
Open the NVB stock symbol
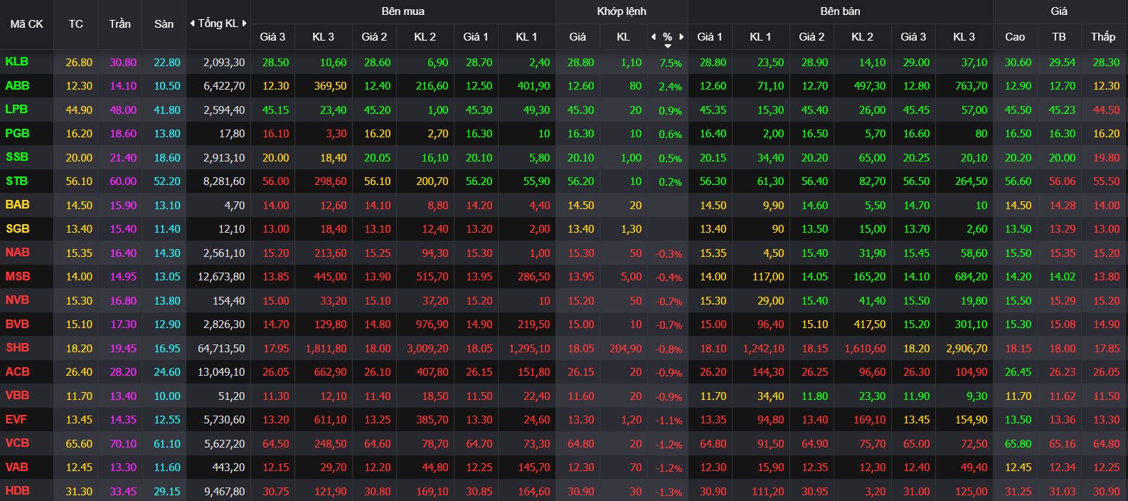point(17,300)
